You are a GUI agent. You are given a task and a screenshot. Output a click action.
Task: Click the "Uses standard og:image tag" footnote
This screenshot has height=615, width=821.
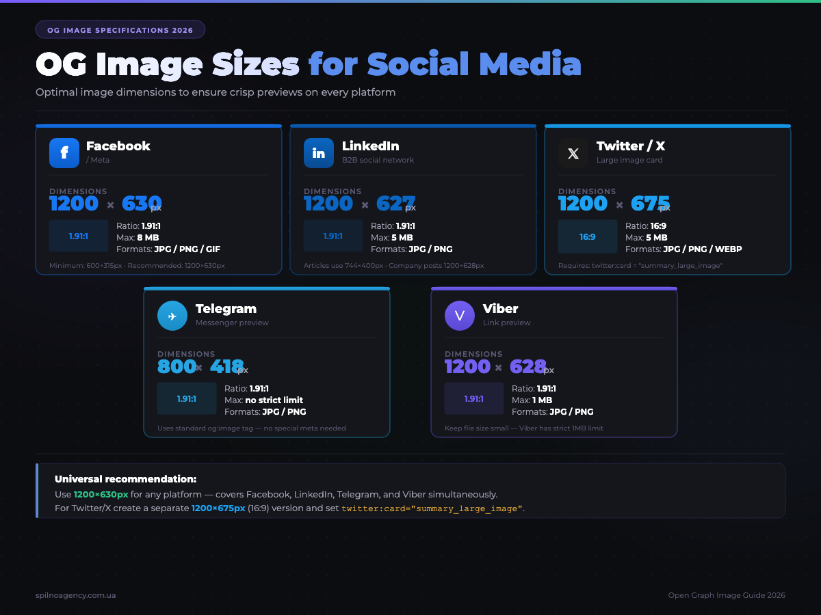252,428
